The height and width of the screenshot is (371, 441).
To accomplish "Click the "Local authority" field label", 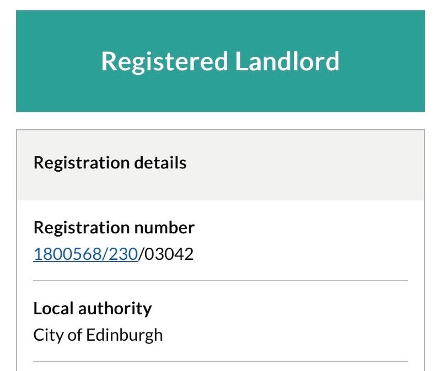I will pos(92,308).
